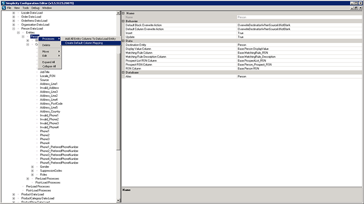Edit Destination Entity value Person
Screen dimensions: 364x204
pyautogui.click(x=299, y=45)
